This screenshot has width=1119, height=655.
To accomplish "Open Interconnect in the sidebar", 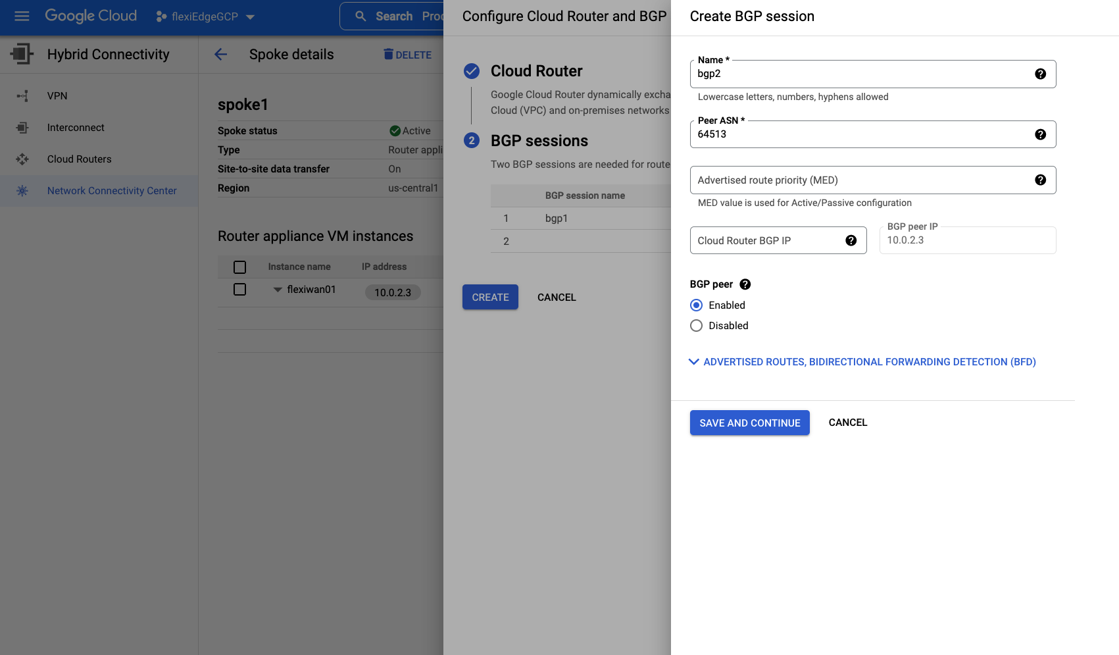I will (76, 127).
